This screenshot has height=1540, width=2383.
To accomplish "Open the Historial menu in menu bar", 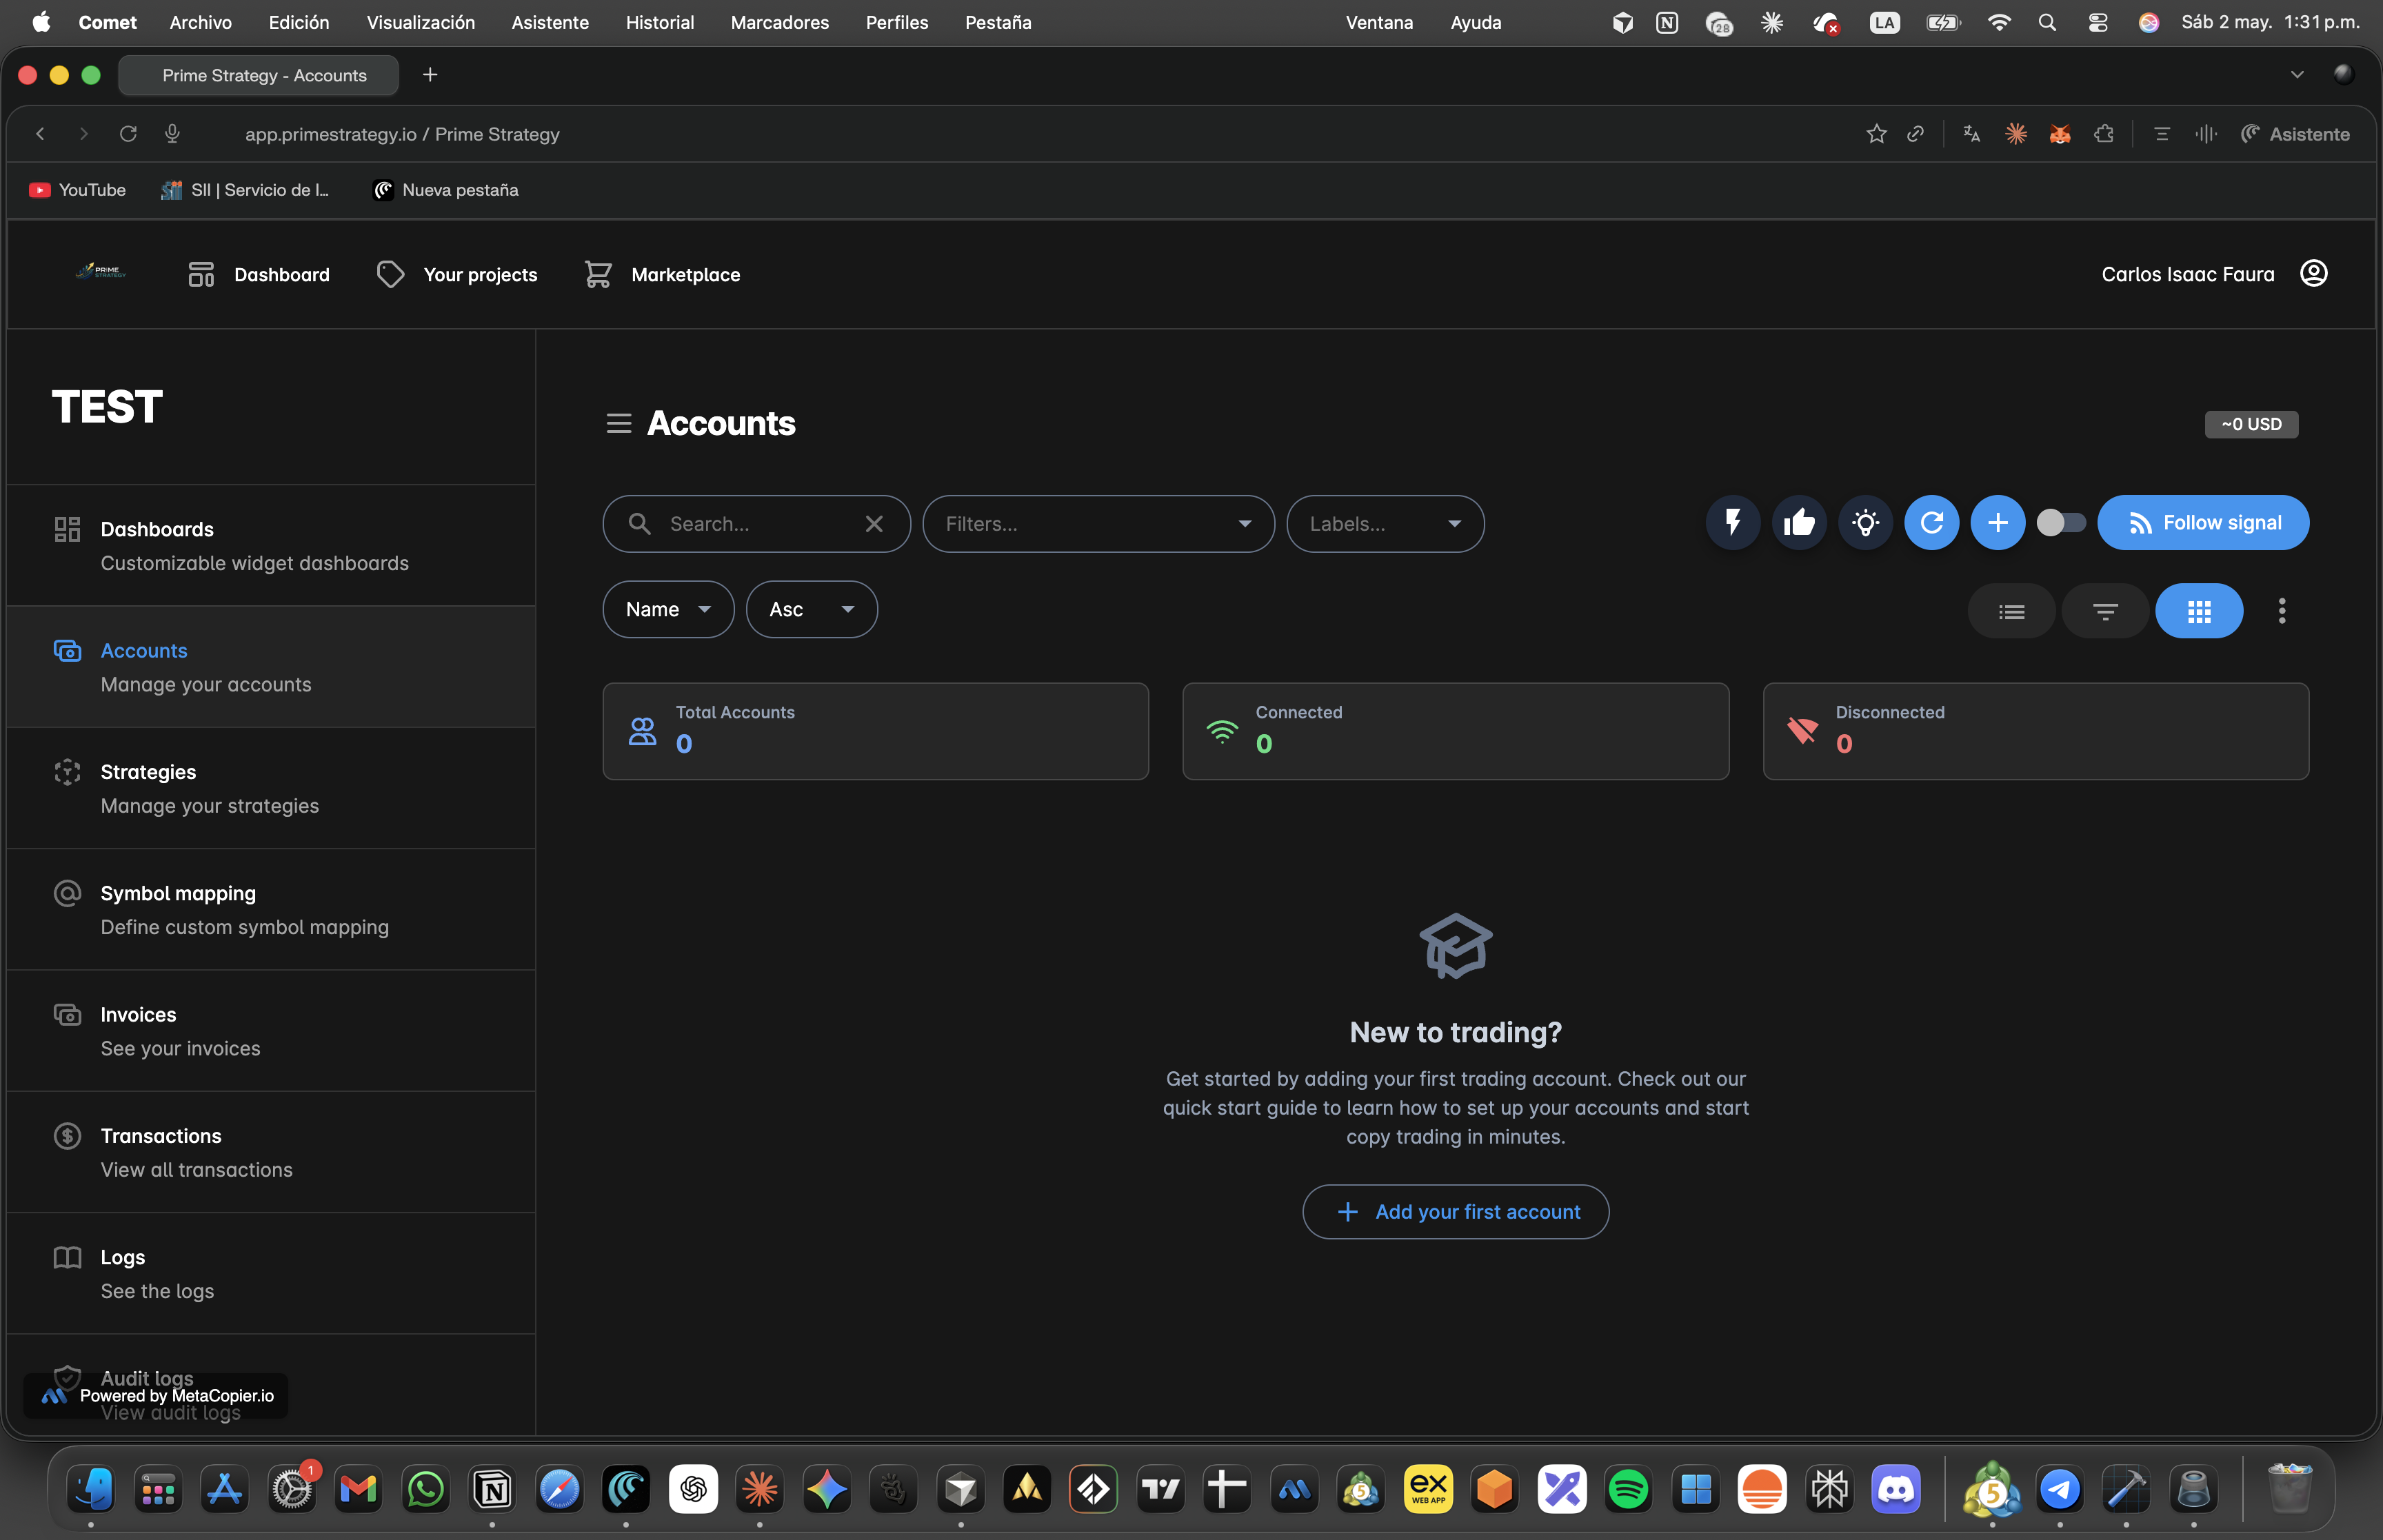I will pos(660,22).
